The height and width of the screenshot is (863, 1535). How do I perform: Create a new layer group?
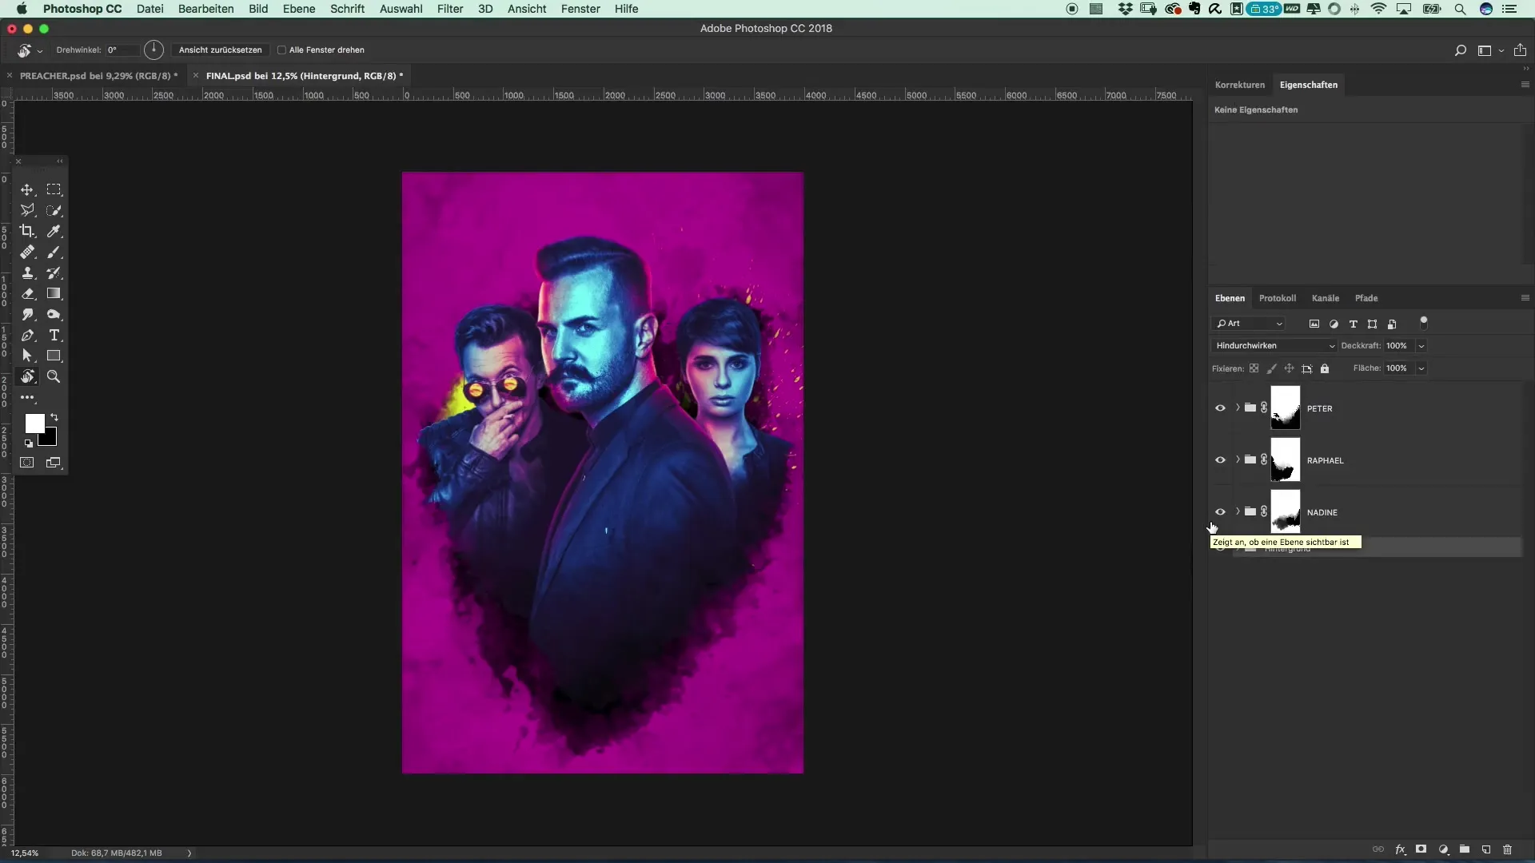(1465, 849)
